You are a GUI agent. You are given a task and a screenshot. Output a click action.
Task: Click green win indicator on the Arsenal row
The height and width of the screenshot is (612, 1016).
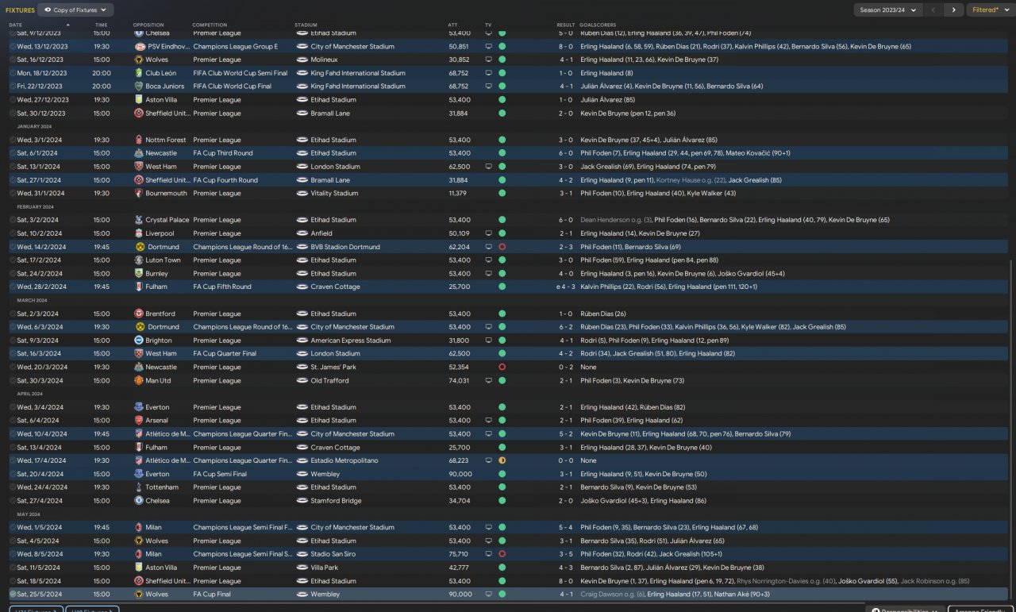(x=502, y=421)
